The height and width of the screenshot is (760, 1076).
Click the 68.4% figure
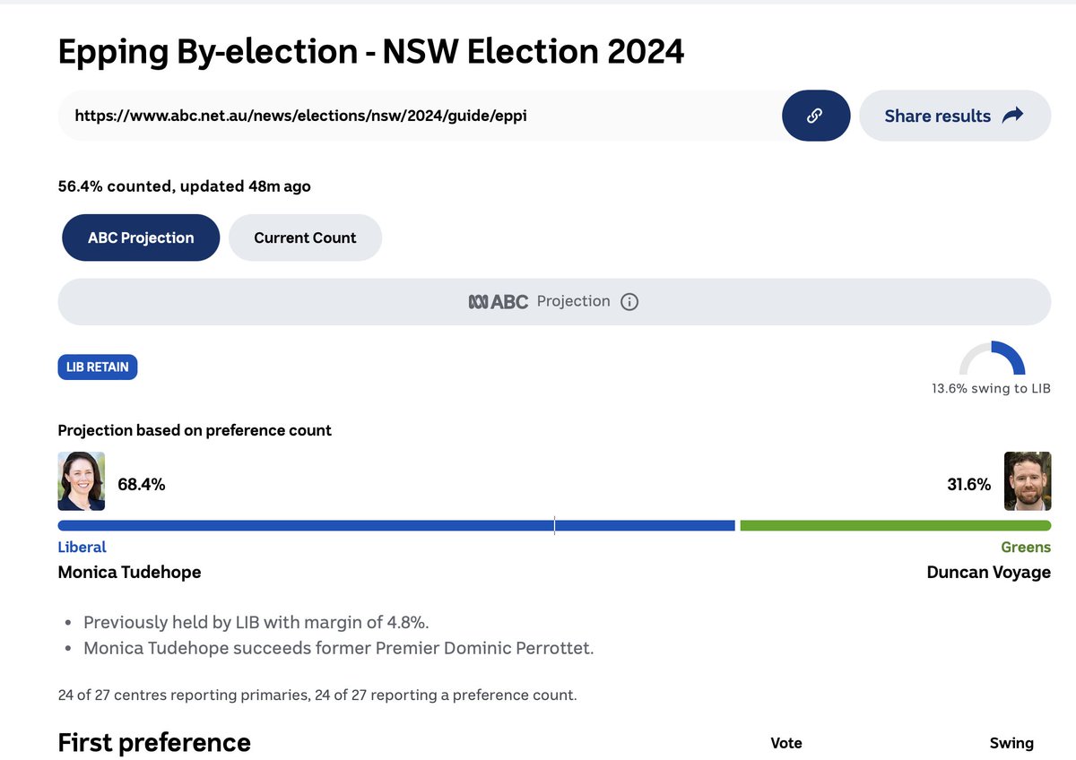click(x=142, y=484)
